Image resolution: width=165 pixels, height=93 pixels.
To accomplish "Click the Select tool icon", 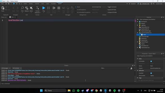I will (31, 8).
